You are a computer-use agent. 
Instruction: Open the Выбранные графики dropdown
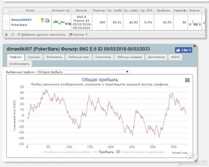[x=83, y=72]
